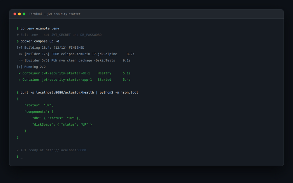This screenshot has height=183, width=293.
Task: Click the red close window button
Action: [15, 14]
